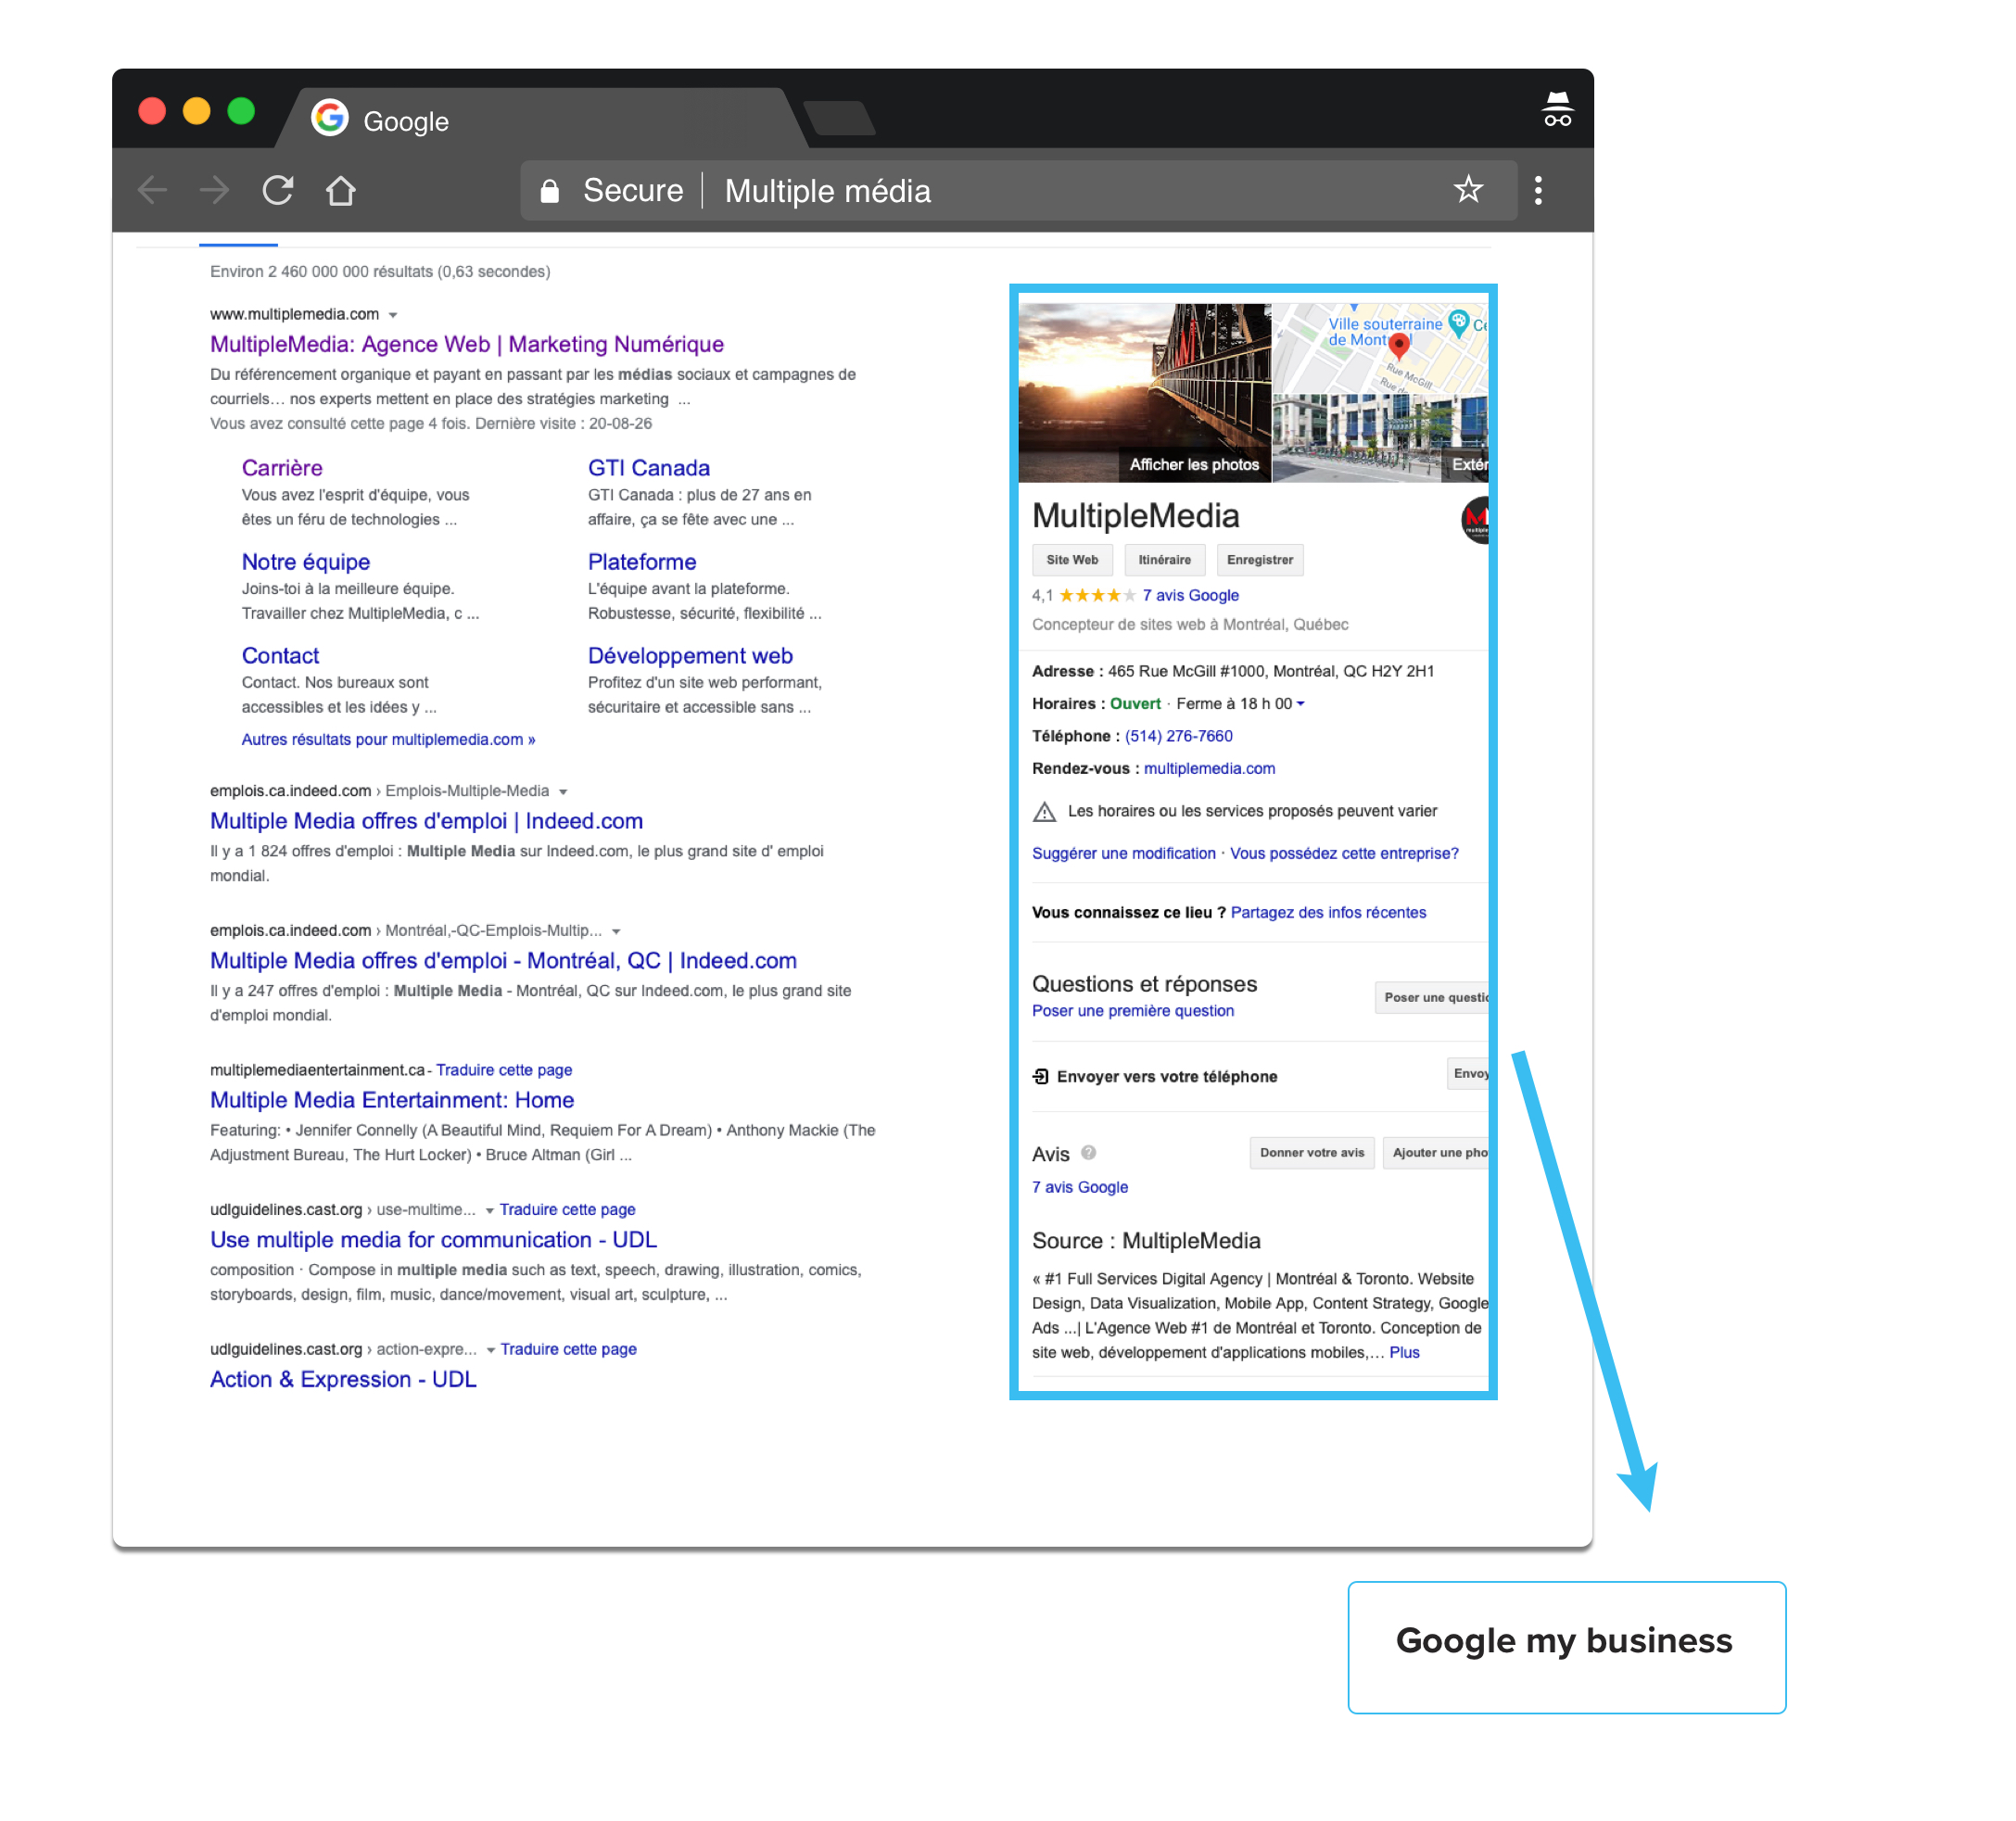
Task: Click the browser forward arrow
Action: 214,190
